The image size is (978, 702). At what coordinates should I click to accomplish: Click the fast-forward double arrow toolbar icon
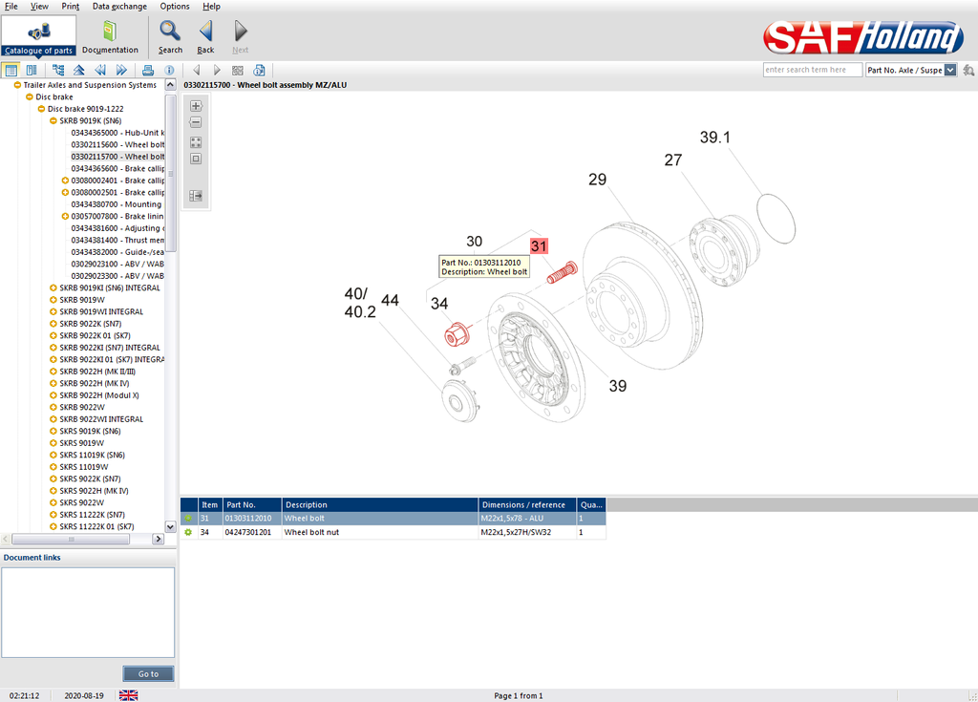click(121, 70)
